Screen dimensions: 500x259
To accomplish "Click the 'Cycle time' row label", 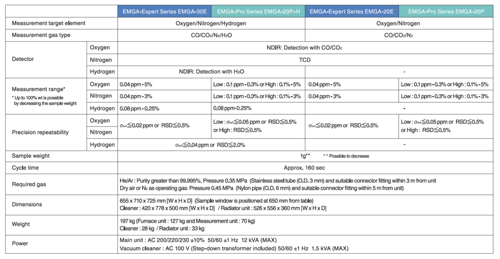I will tap(25, 168).
